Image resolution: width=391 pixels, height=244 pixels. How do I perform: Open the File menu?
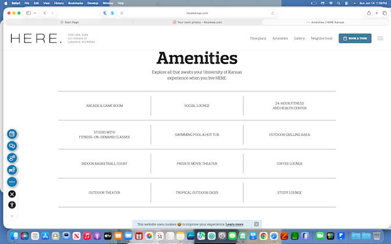coord(27,3)
